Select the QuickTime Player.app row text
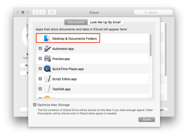Viewport: 188px width, 136px height. (x=68, y=69)
